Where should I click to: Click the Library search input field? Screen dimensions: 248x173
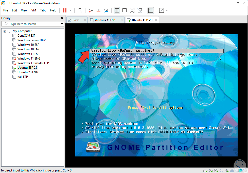click(32, 24)
